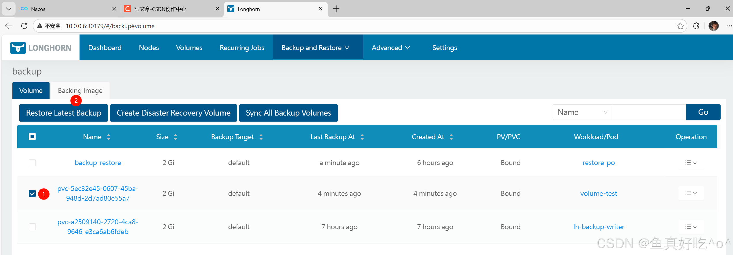Open the Name search filter dropdown
733x255 pixels.
click(x=582, y=112)
